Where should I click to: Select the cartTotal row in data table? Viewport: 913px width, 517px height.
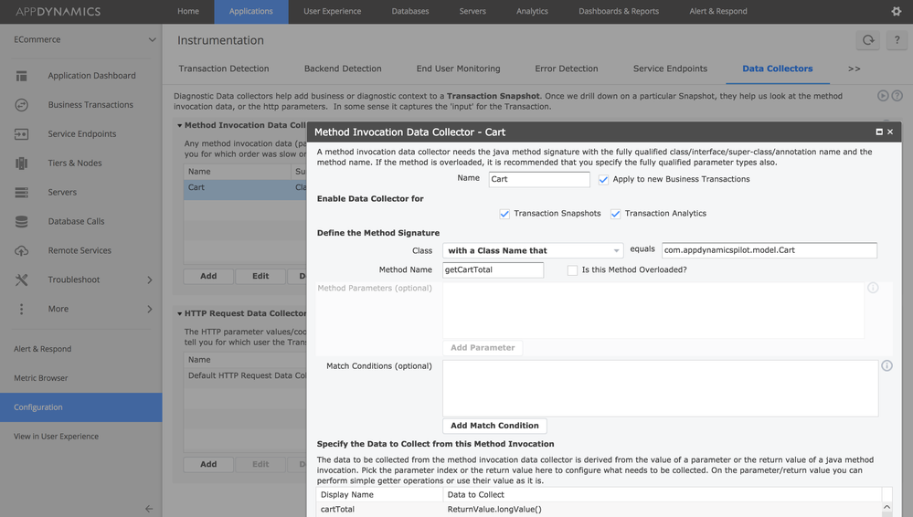[x=600, y=510]
